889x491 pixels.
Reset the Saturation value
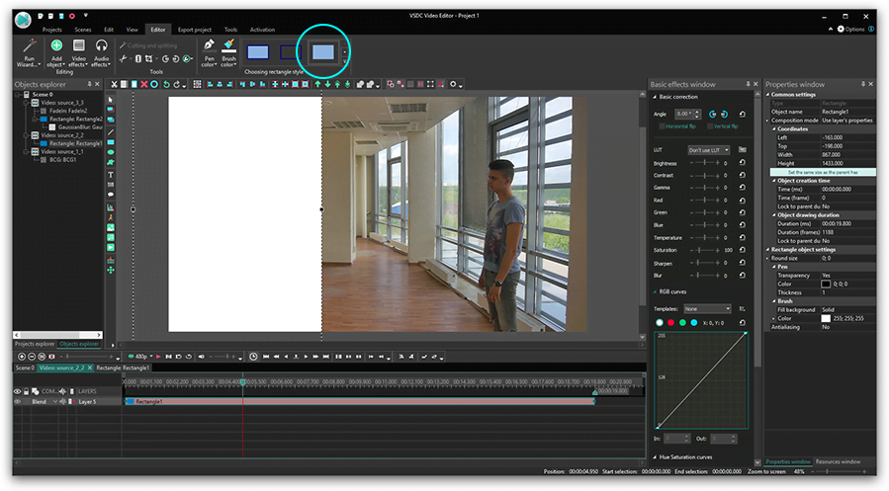743,250
